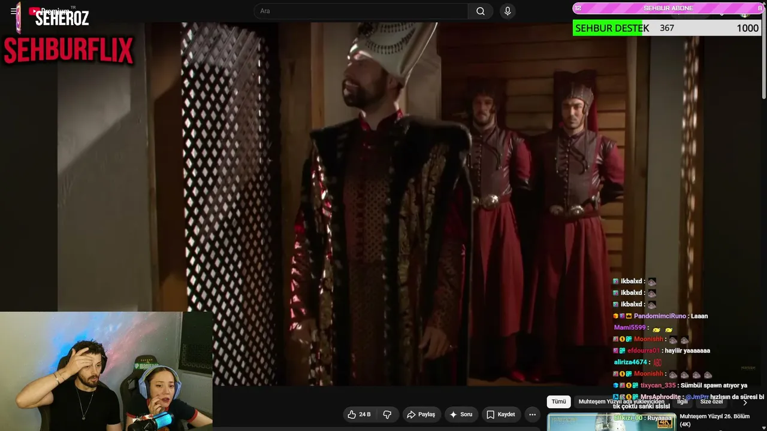Click the magnifier search button
767x431 pixels.
pyautogui.click(x=481, y=11)
